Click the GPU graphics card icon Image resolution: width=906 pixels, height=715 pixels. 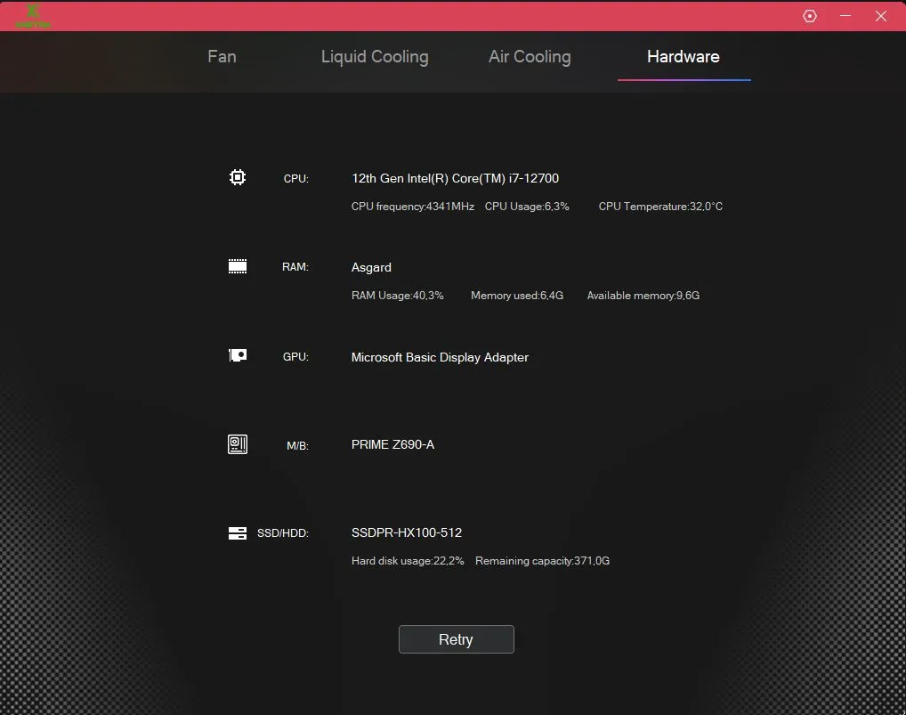tap(238, 355)
